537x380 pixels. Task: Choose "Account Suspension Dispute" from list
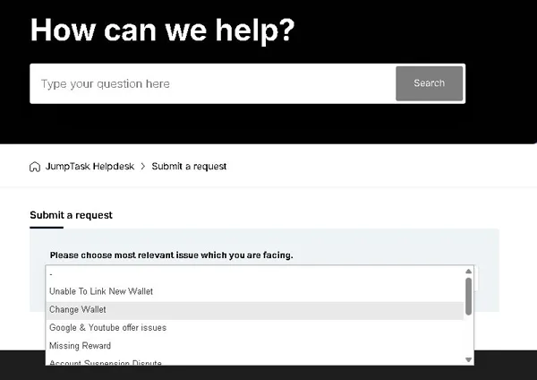coord(105,362)
